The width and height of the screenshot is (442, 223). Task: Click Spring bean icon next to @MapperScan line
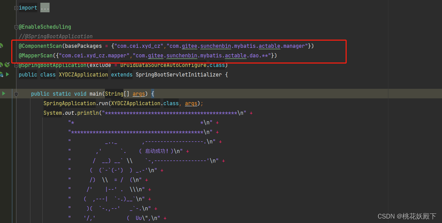1,56
